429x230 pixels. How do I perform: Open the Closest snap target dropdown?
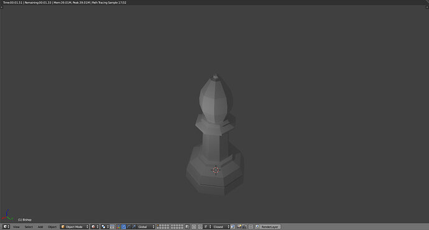[221, 227]
